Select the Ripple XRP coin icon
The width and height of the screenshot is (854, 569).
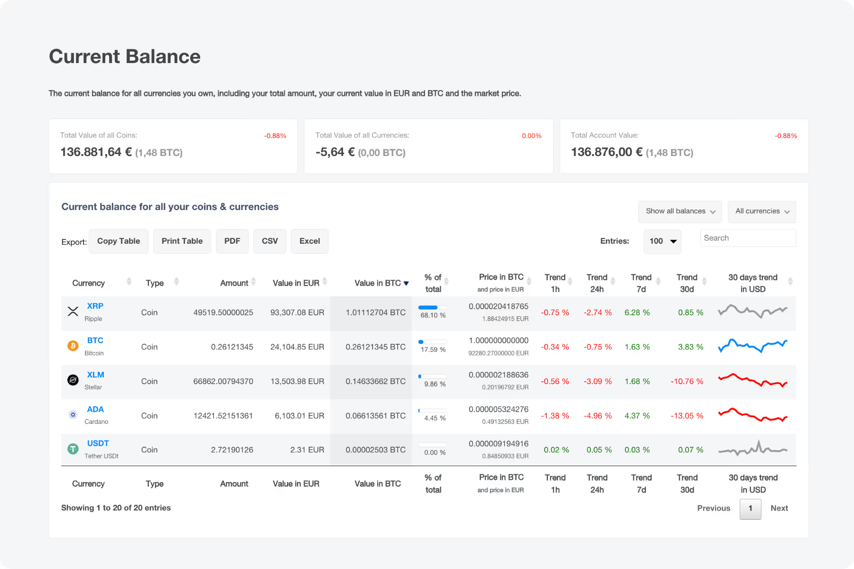click(73, 312)
